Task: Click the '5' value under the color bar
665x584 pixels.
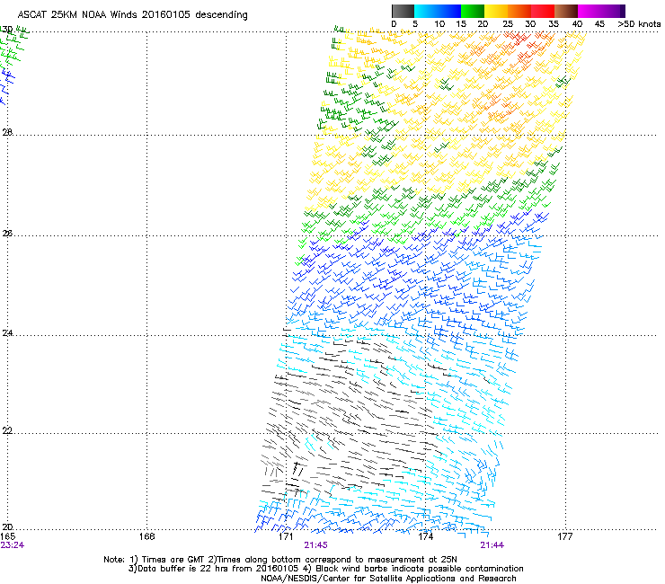Action: (x=415, y=24)
